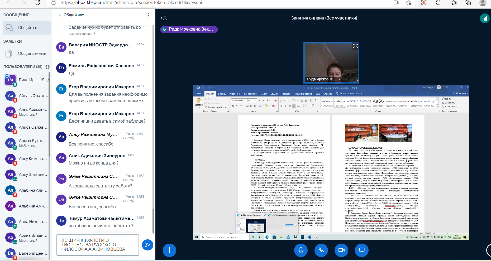Toggle screen sharing button
491x261 pixels.
pos(362,250)
